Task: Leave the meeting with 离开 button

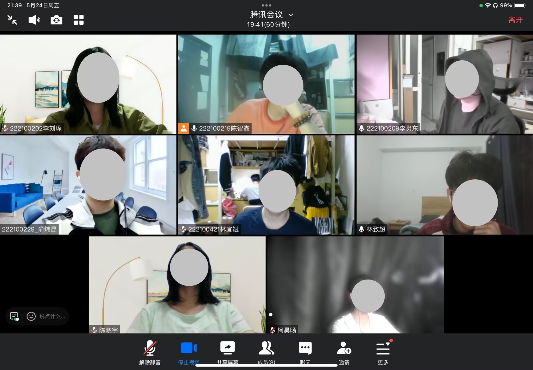Action: tap(515, 20)
